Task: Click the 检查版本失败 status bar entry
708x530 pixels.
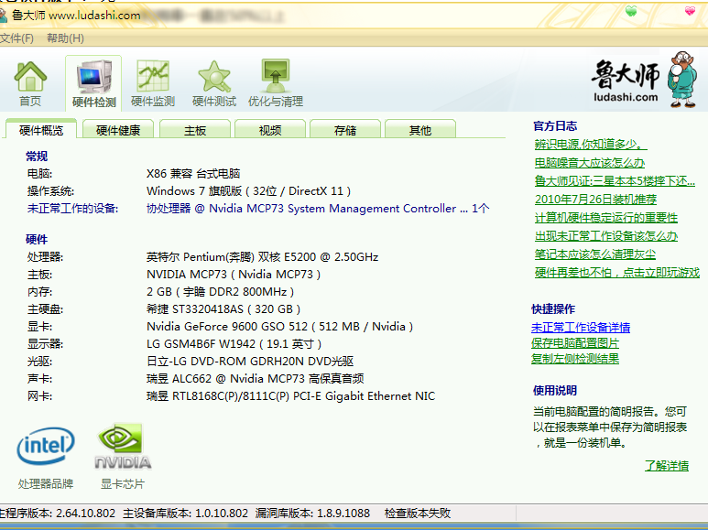Action: 418,514
